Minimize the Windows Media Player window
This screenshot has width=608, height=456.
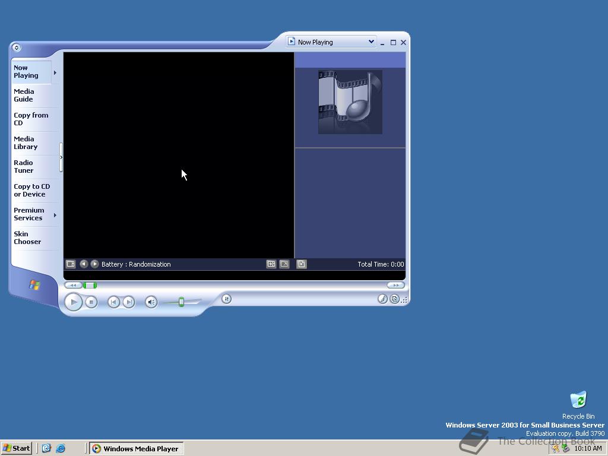click(383, 43)
